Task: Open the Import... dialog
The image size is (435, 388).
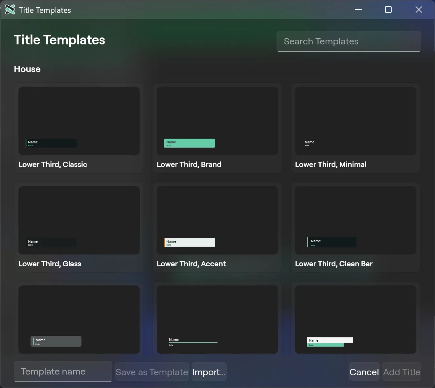Action: [209, 372]
